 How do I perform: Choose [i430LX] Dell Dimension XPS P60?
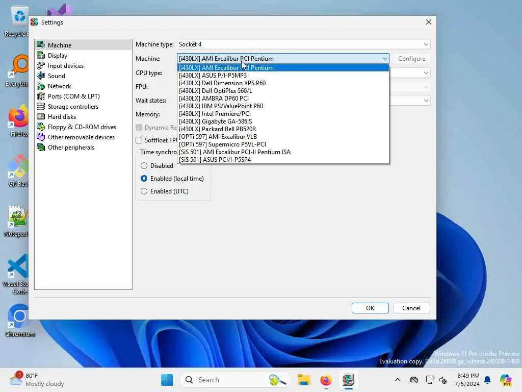283,83
